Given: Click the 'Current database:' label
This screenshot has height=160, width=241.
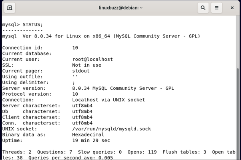Looking at the screenshot, I should (27, 53).
